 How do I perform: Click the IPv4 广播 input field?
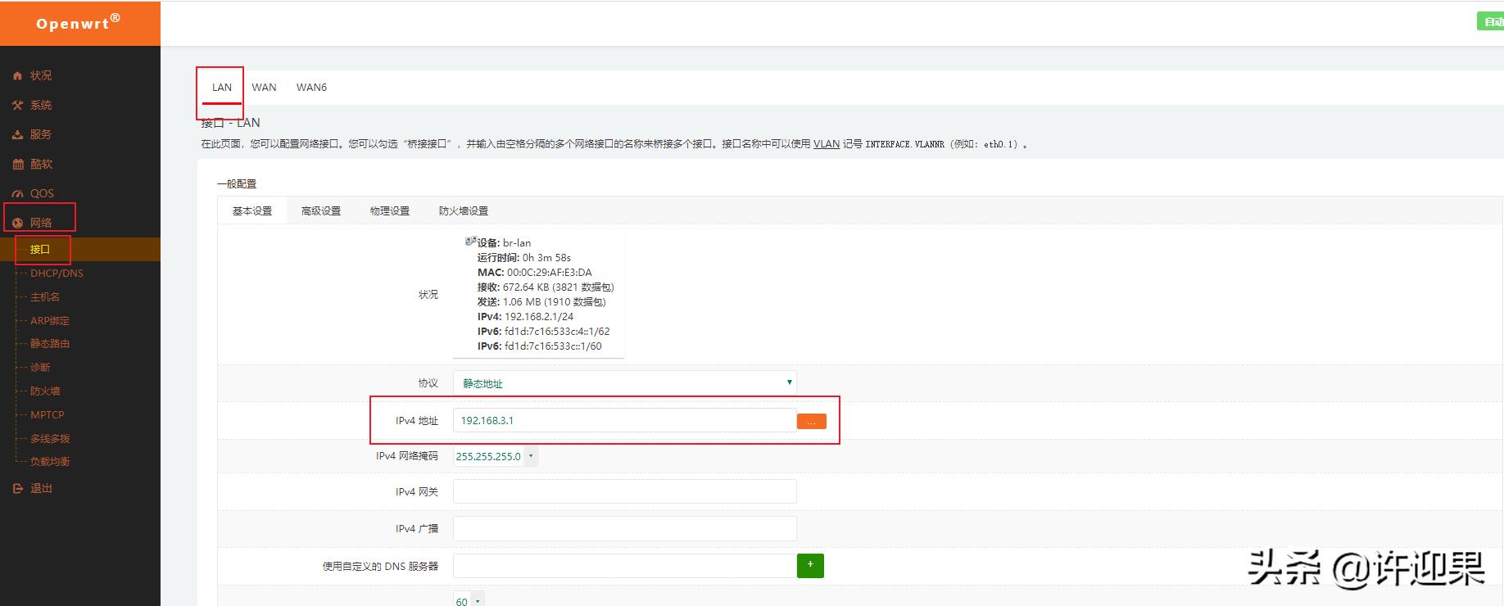click(x=624, y=528)
